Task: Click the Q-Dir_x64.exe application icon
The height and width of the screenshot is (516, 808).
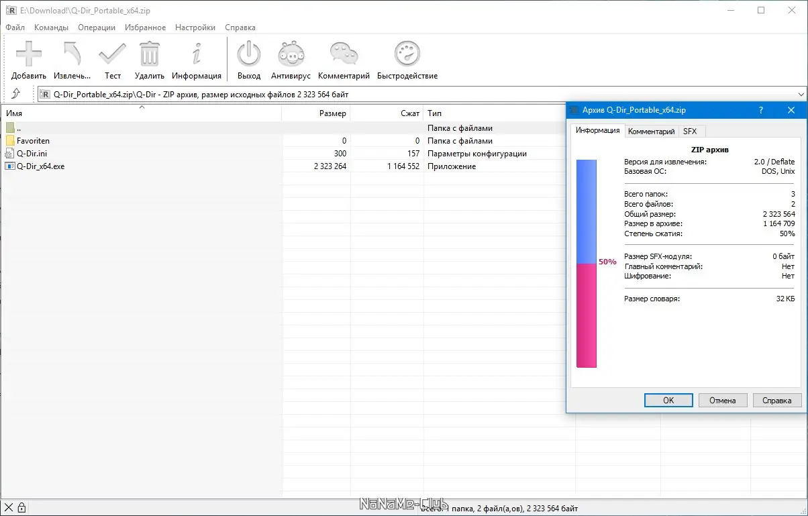Action: coord(10,166)
